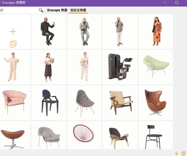Select standing man in striped shirt on phone
The height and width of the screenshot is (156, 187).
click(120, 31)
